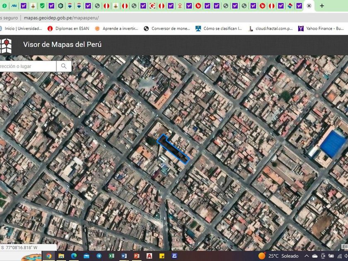Open Word from the taskbar

coord(124,256)
